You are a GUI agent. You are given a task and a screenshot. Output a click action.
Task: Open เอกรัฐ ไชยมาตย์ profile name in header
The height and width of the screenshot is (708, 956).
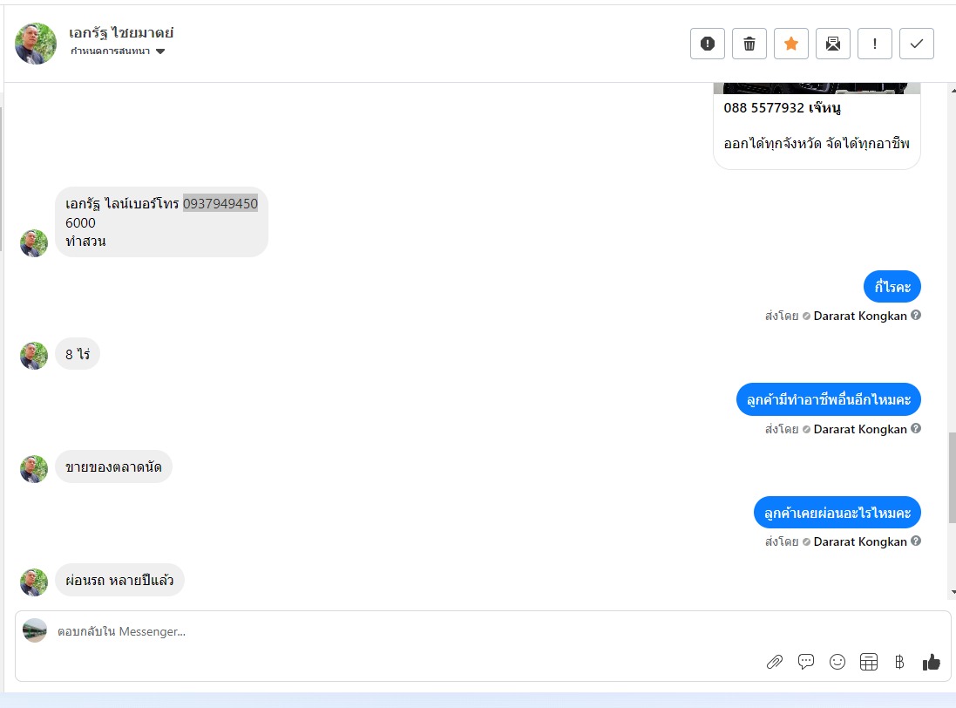click(x=121, y=33)
